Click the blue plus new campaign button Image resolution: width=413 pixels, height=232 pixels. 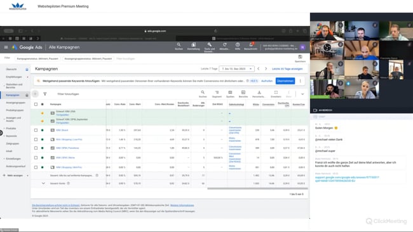(35, 94)
